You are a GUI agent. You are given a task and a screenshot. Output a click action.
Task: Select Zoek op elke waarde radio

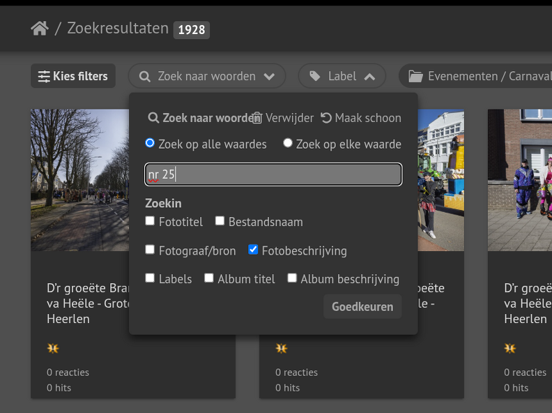click(x=288, y=143)
